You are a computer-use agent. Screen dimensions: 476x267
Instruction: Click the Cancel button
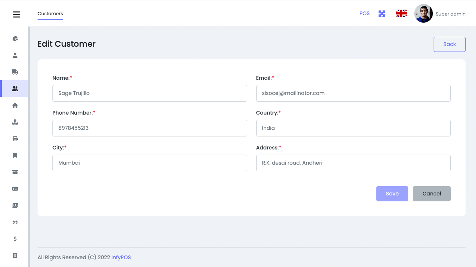(x=431, y=194)
